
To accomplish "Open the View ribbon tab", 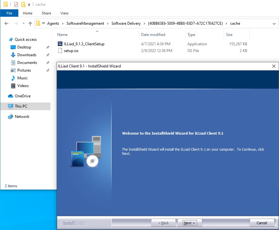I will click(64, 13).
